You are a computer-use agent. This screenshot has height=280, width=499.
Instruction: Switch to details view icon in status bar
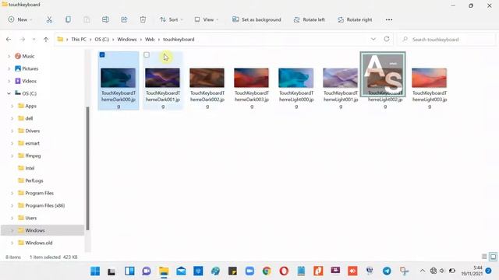coord(484,257)
